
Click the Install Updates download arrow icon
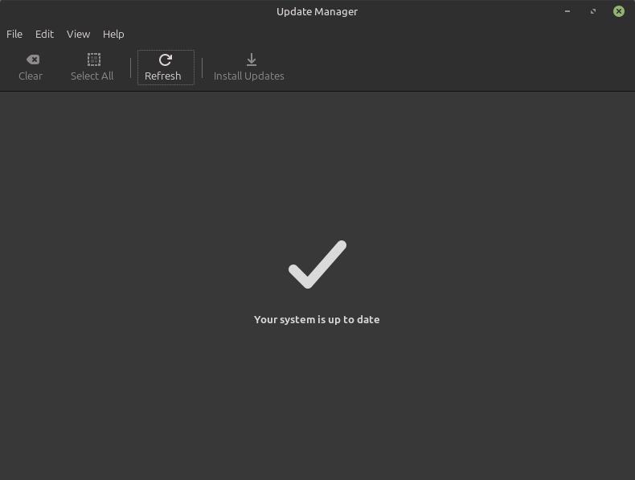251,59
